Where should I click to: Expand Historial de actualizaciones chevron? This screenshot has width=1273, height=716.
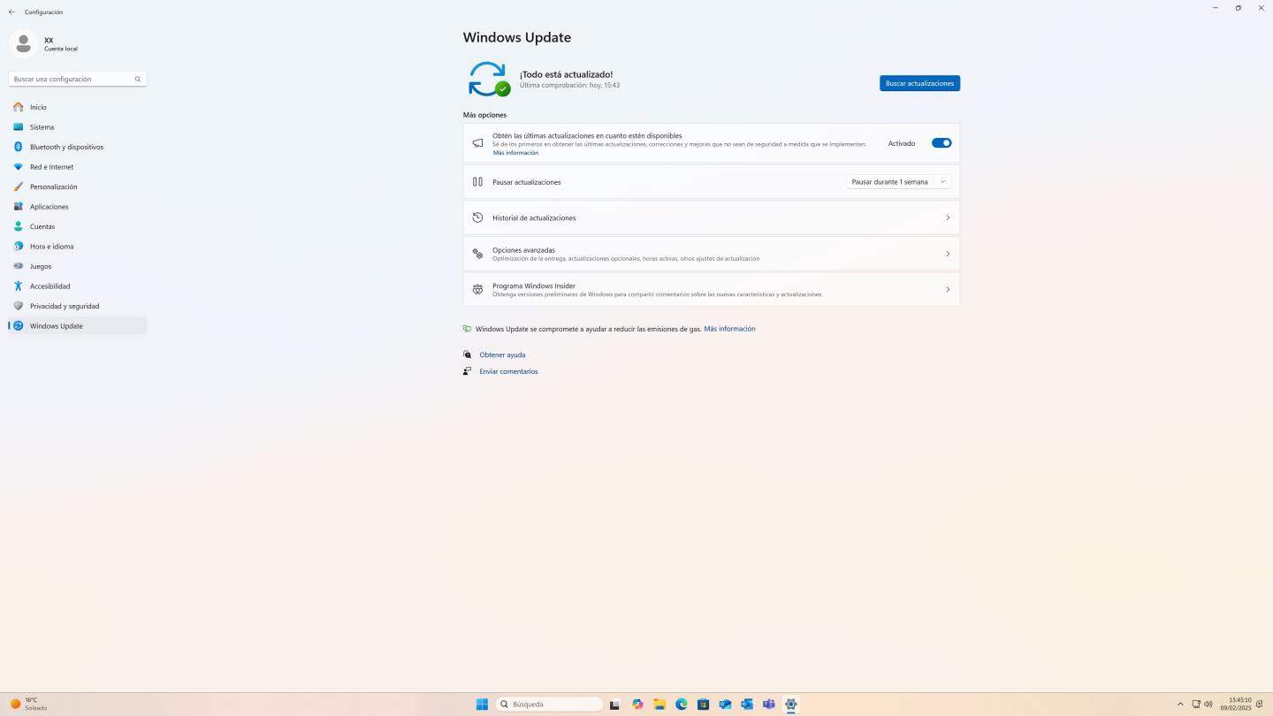(x=948, y=217)
